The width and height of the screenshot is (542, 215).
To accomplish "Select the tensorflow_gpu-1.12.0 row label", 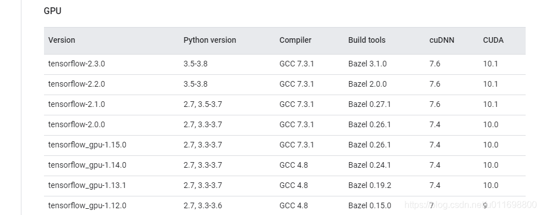I will (x=87, y=206).
